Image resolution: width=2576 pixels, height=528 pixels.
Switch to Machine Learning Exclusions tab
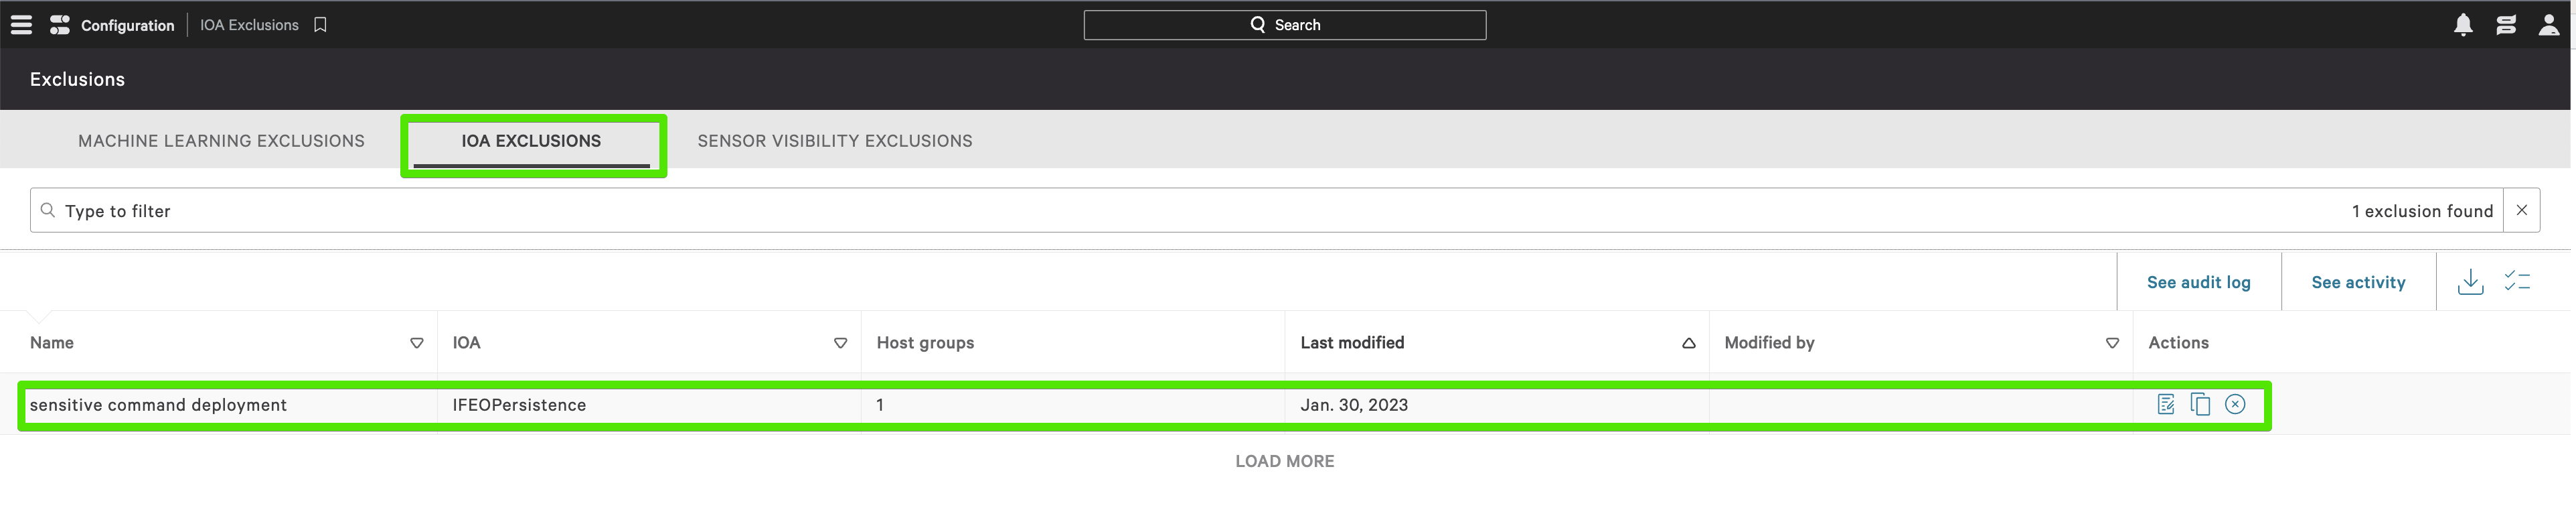click(221, 141)
